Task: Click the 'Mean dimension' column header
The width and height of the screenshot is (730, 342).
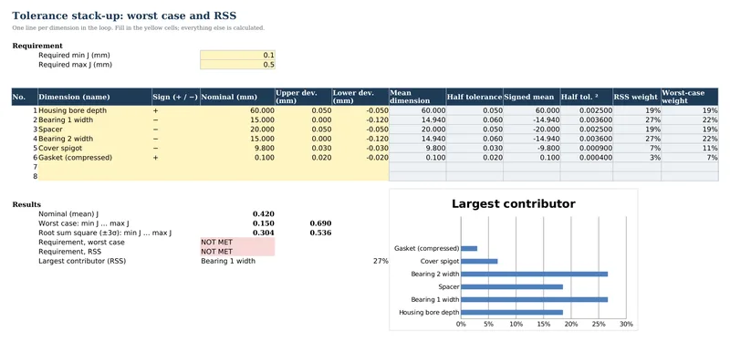Action: coord(417,97)
